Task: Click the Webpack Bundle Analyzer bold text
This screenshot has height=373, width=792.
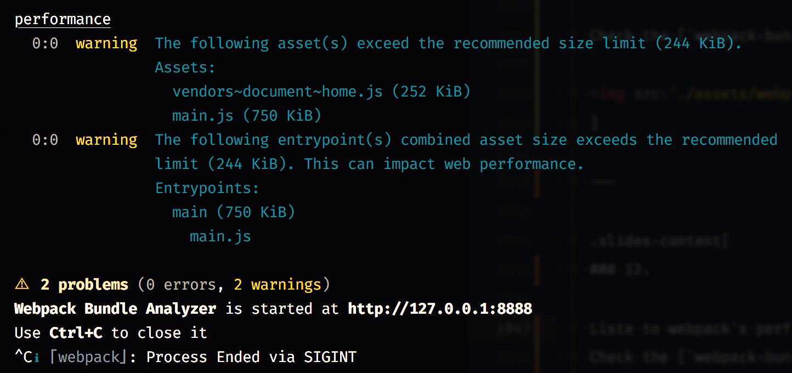Action: click(115, 309)
